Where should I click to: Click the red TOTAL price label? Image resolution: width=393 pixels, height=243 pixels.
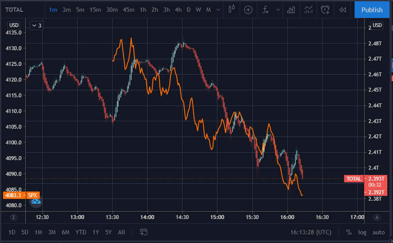[354, 178]
